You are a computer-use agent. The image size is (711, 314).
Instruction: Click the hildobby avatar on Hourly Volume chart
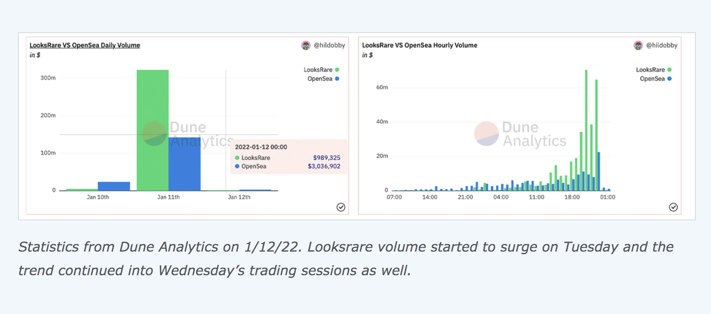coord(638,45)
